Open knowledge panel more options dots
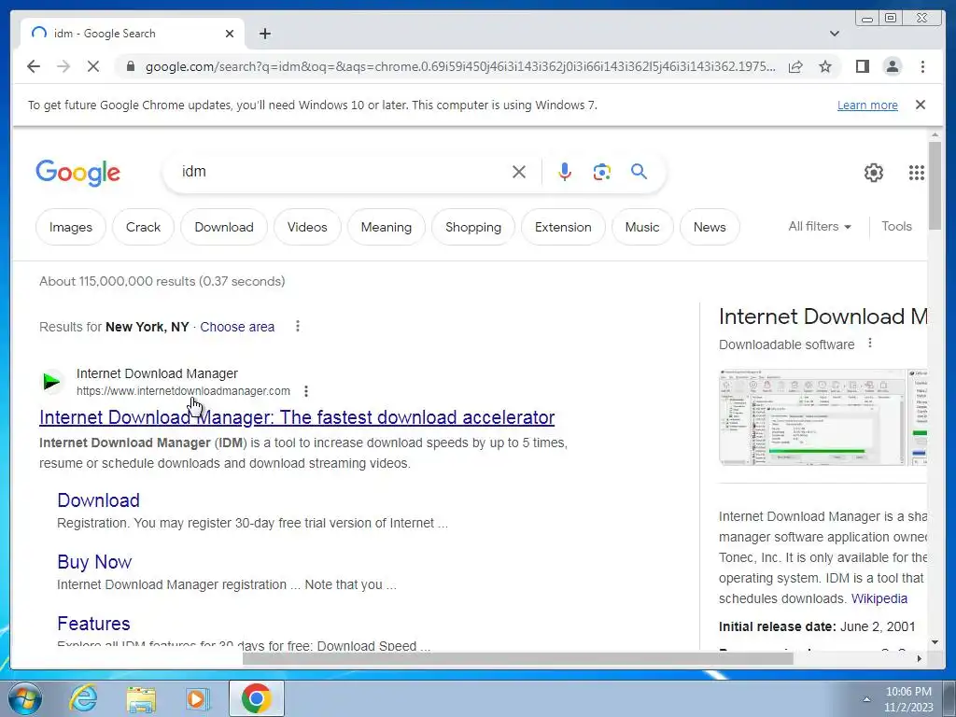 point(870,344)
